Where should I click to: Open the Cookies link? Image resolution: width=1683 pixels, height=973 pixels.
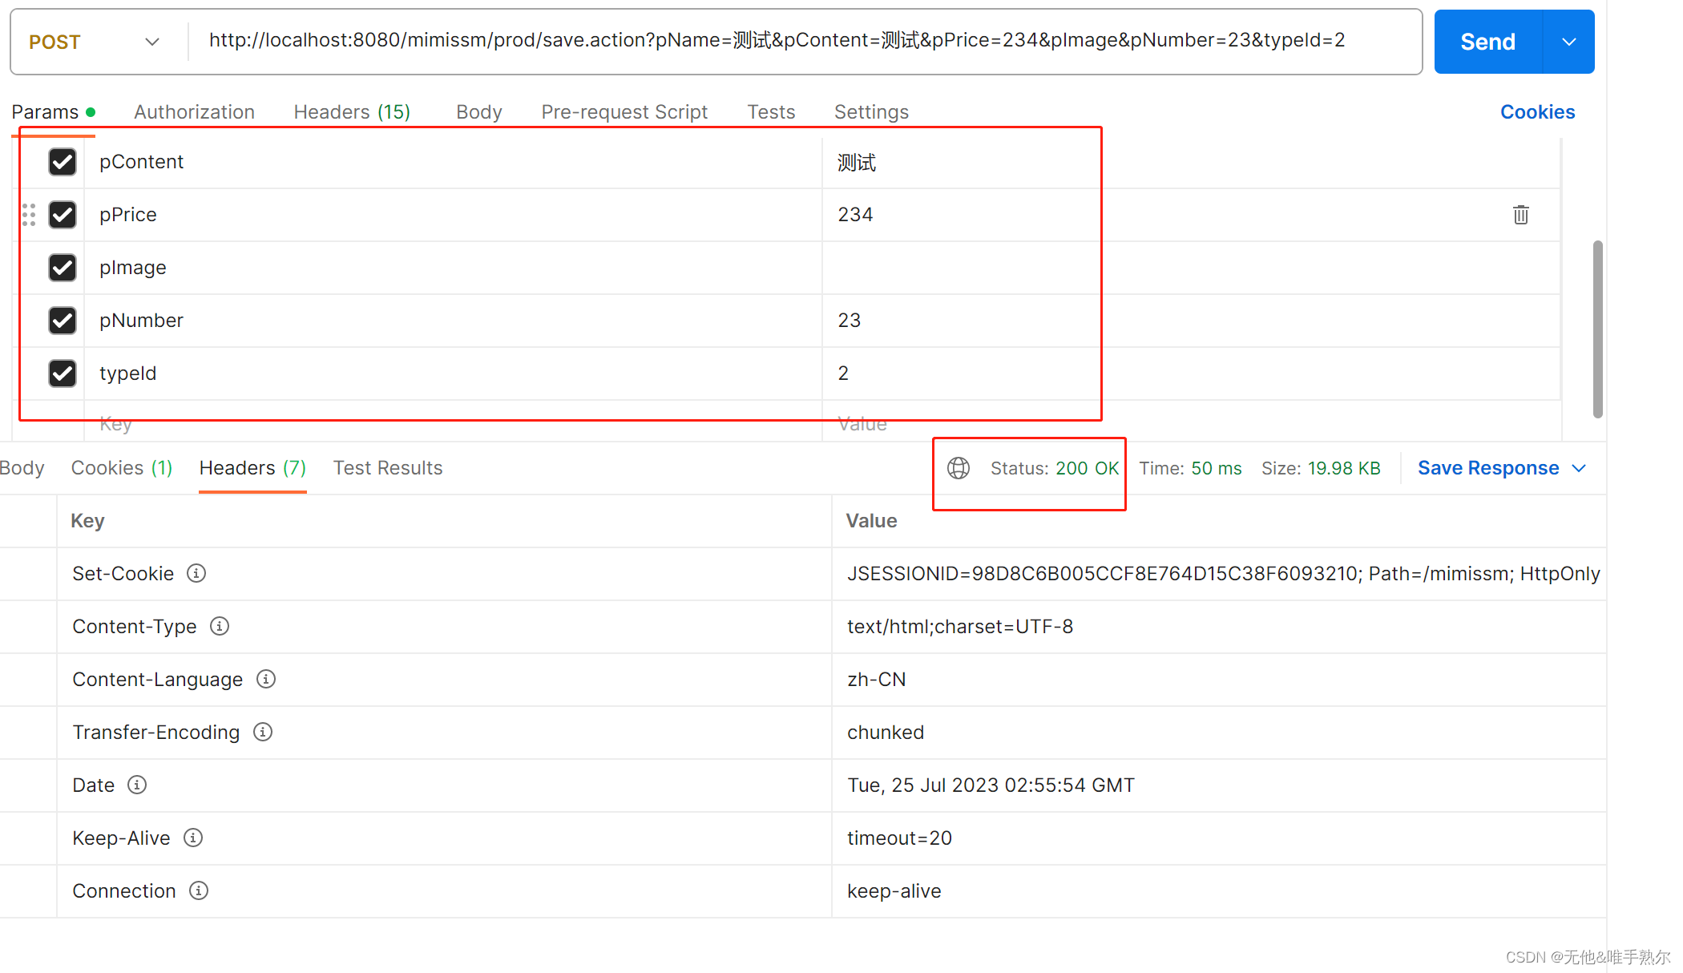pos(1537,111)
